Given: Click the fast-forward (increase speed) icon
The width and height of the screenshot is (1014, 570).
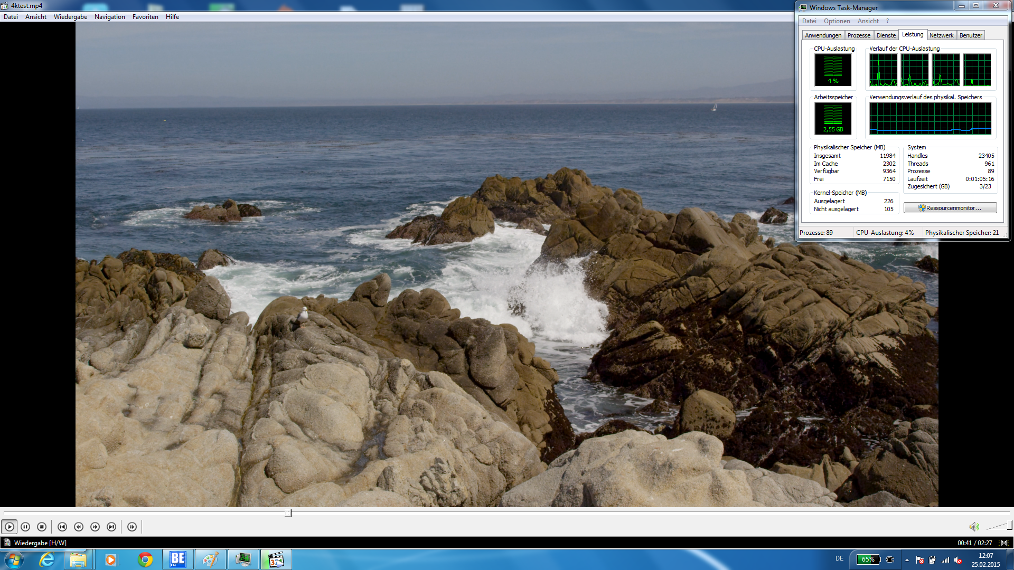Looking at the screenshot, I should pyautogui.click(x=95, y=527).
